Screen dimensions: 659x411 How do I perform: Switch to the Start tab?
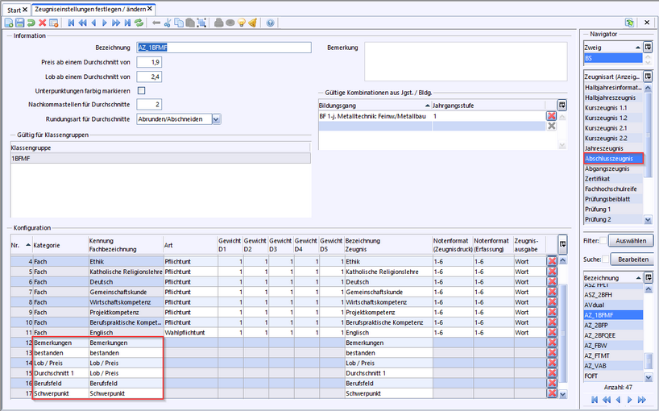[15, 9]
